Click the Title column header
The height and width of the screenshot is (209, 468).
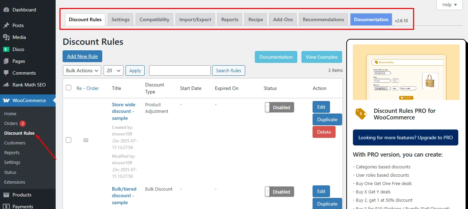pyautogui.click(x=116, y=88)
